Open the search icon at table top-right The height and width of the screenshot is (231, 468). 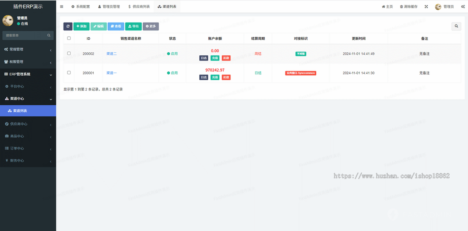[x=456, y=26]
